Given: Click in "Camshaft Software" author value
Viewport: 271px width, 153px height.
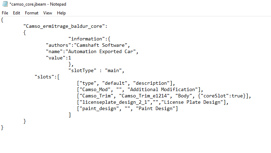Looking at the screenshot, I should (100, 45).
